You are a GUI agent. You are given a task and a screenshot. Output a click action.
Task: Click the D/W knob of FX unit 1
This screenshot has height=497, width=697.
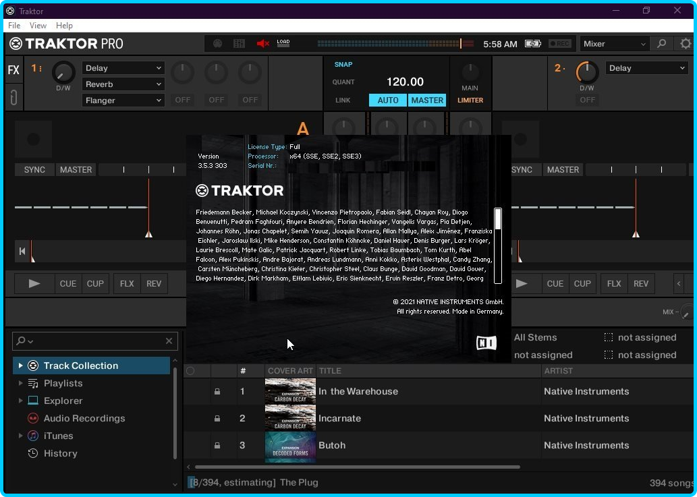tap(63, 72)
